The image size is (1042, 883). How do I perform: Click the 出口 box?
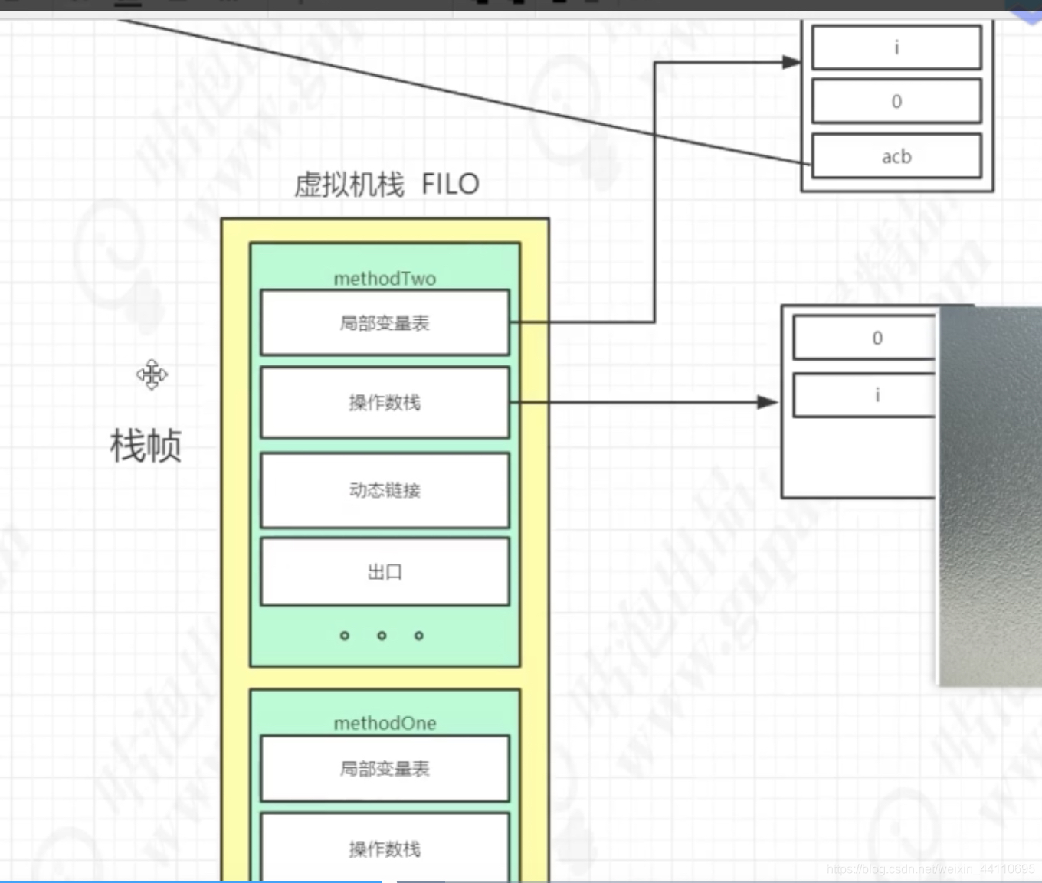pos(385,571)
